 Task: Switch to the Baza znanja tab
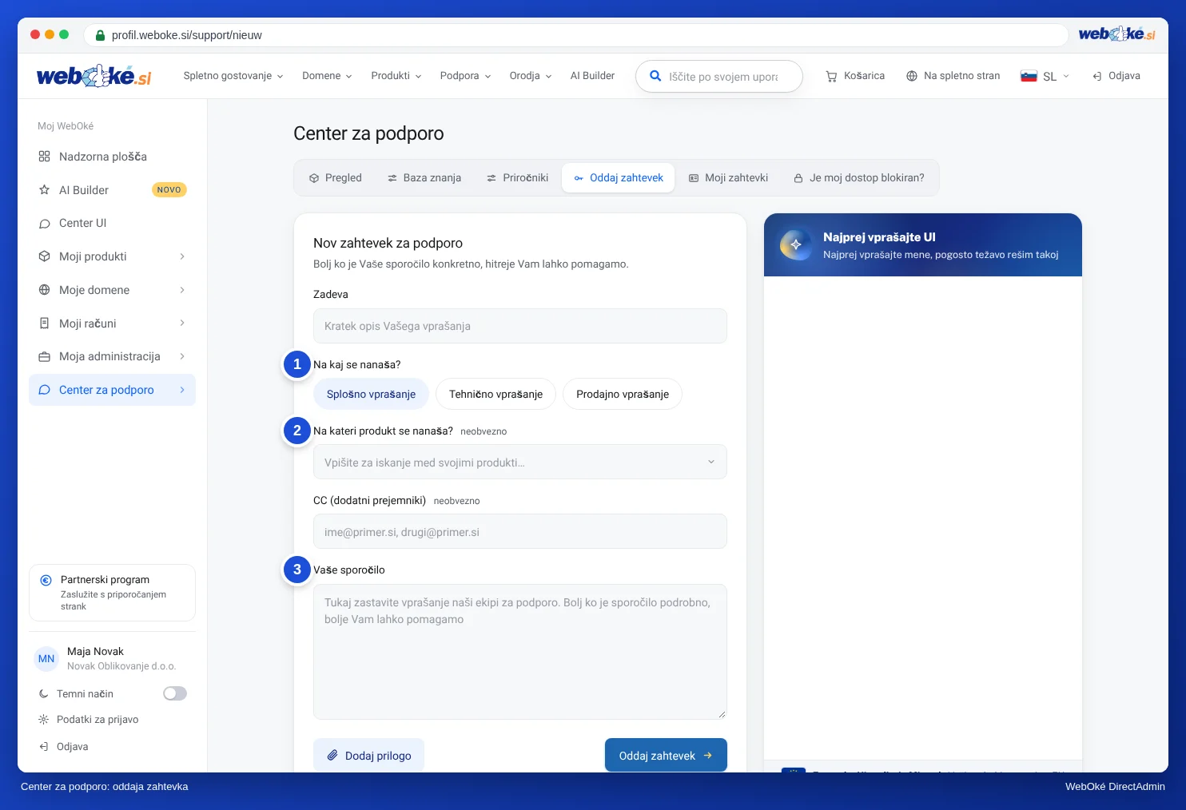[x=424, y=178]
